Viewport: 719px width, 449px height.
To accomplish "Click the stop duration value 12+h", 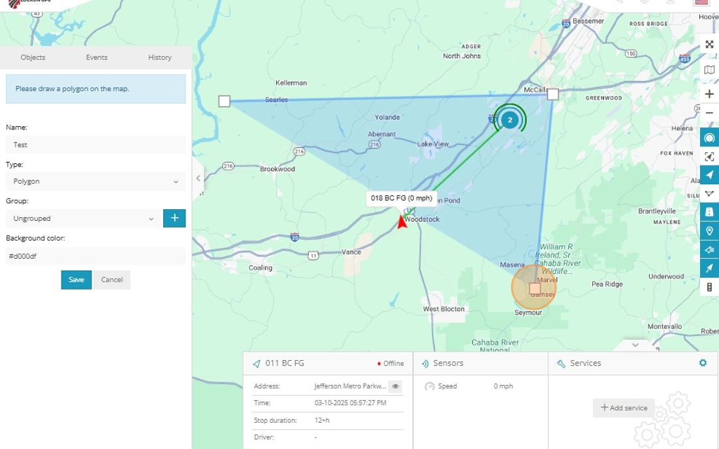I will (322, 420).
